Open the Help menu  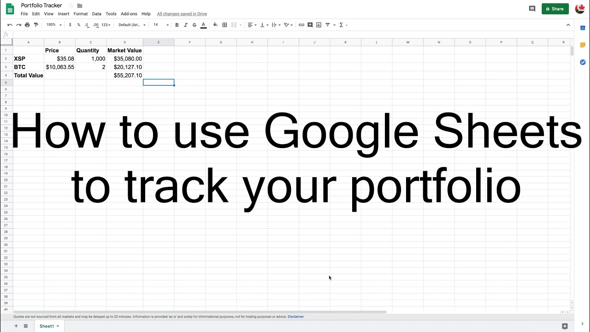[x=146, y=14]
